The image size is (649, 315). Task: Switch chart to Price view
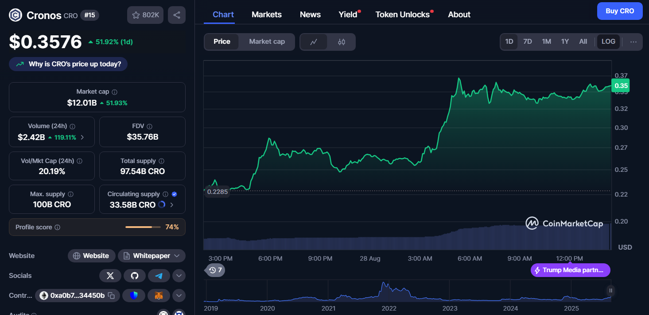click(222, 42)
